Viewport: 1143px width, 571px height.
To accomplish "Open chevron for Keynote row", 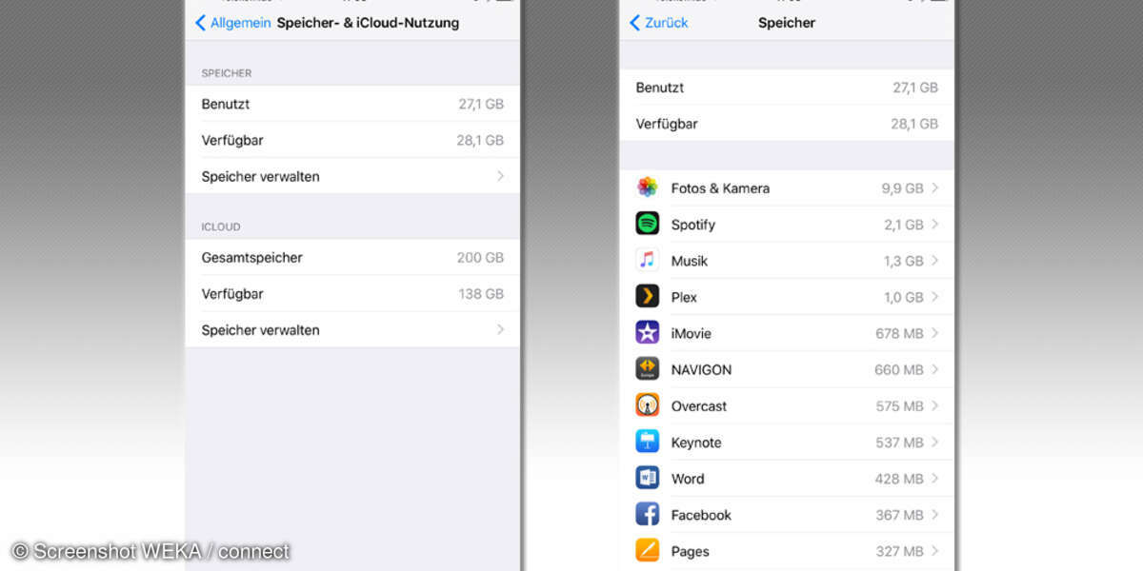I will [935, 442].
